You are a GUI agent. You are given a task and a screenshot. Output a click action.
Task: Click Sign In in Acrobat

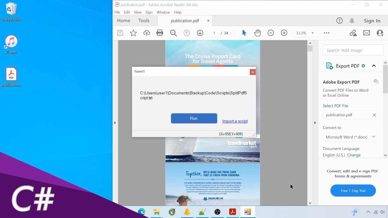[x=372, y=21]
